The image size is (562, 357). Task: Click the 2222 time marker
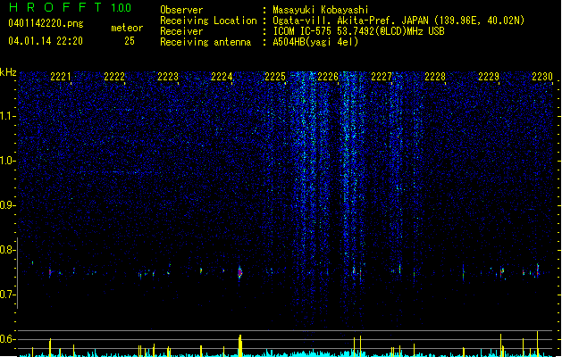pos(114,77)
